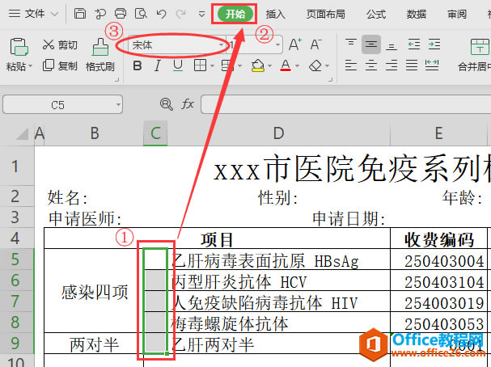Screen dimensions: 491x367
Task: Toggle Bold formatting
Action: [138, 65]
